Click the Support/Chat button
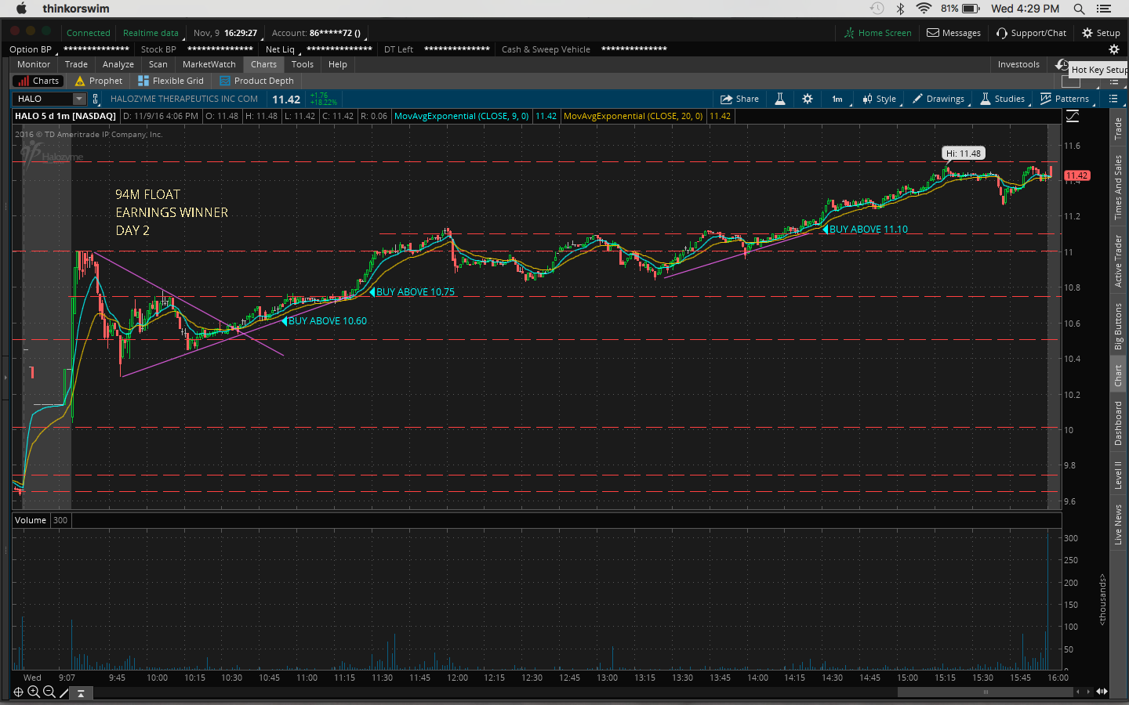This screenshot has width=1129, height=705. [x=1031, y=33]
